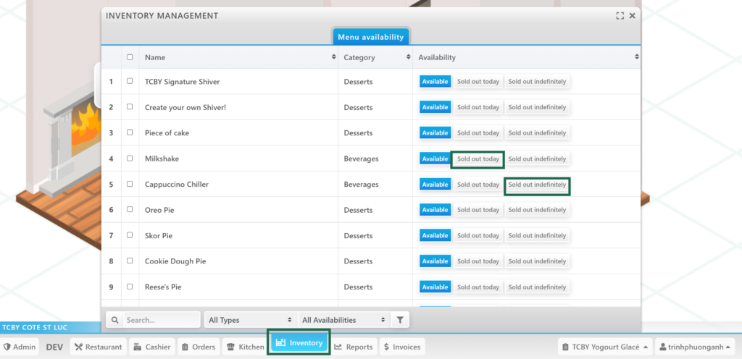Image resolution: width=742 pixels, height=359 pixels.
Task: Sort the table by Name column
Action: (x=238, y=57)
